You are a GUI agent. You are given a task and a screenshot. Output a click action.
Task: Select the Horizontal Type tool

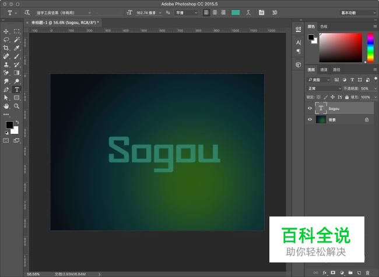pyautogui.click(x=16, y=90)
